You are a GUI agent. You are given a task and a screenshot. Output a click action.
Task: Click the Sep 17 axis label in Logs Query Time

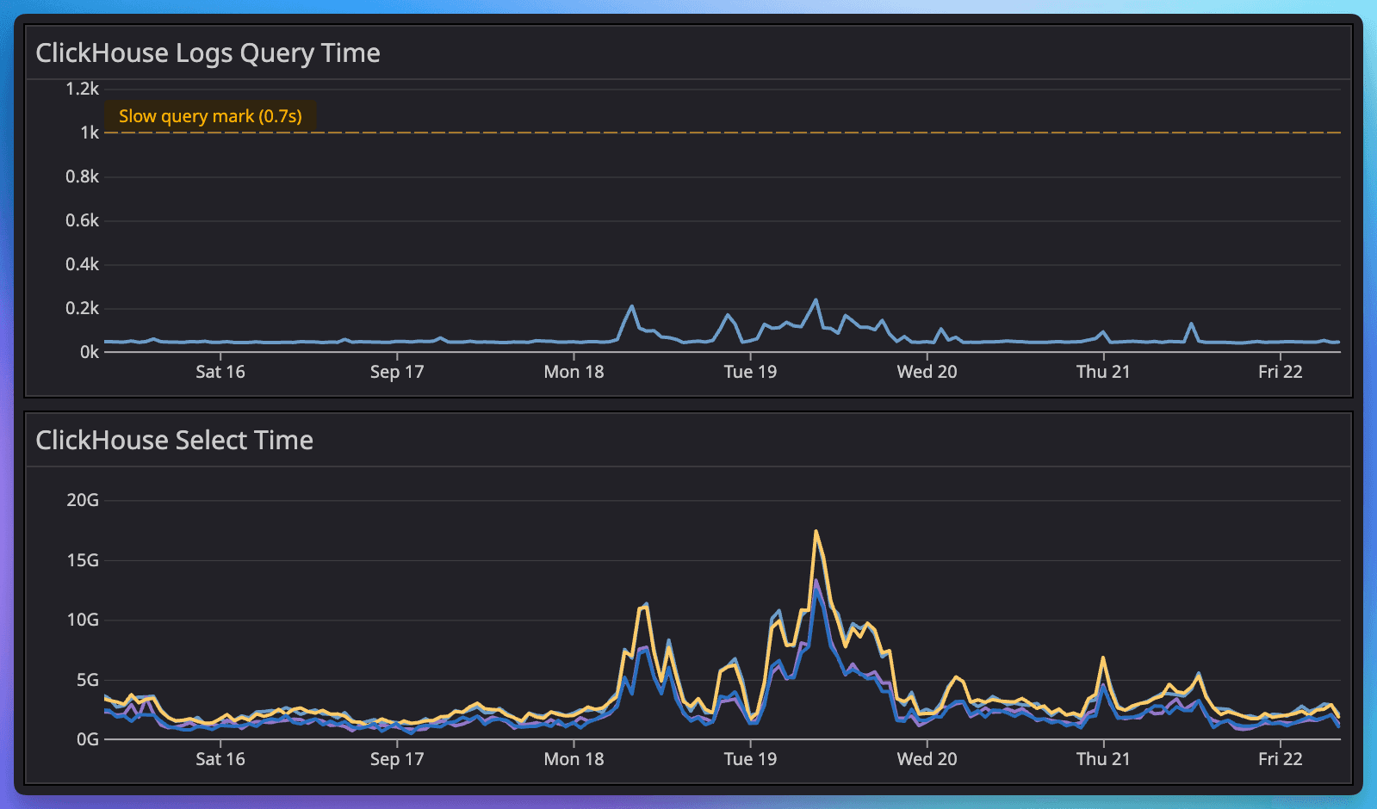point(397,372)
